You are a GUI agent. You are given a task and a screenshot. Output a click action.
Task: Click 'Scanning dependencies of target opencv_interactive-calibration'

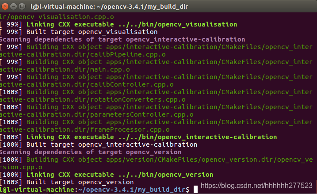122,39
